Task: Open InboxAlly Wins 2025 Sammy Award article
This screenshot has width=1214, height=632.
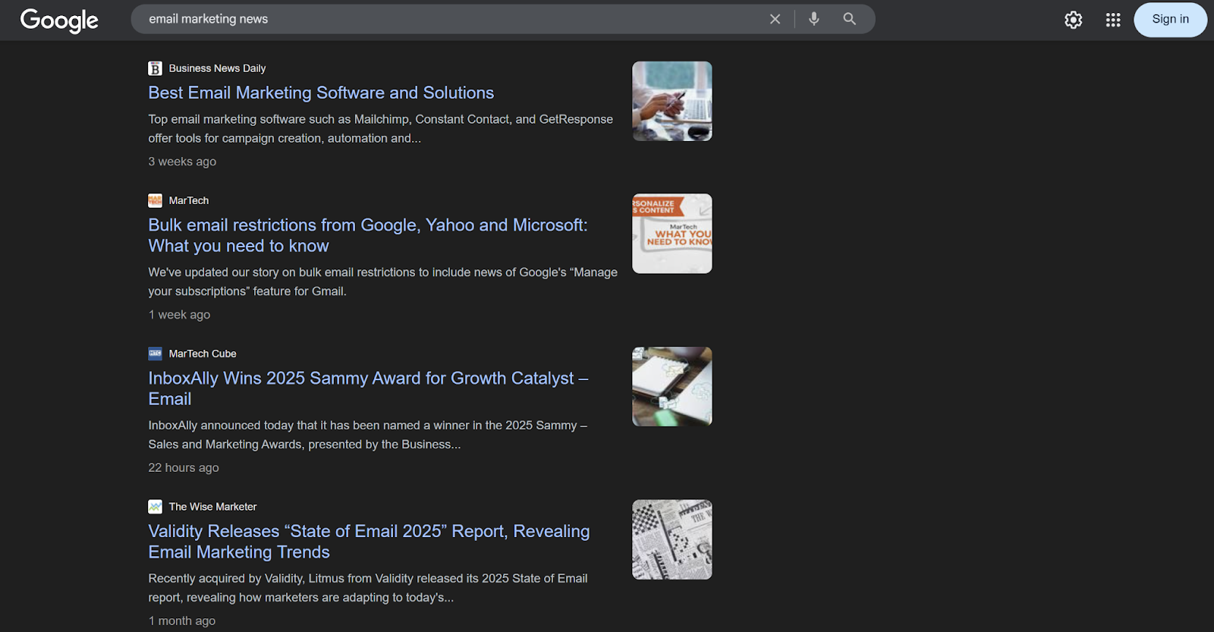Action: (x=368, y=388)
